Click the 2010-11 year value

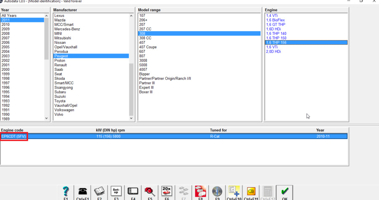(x=323, y=136)
